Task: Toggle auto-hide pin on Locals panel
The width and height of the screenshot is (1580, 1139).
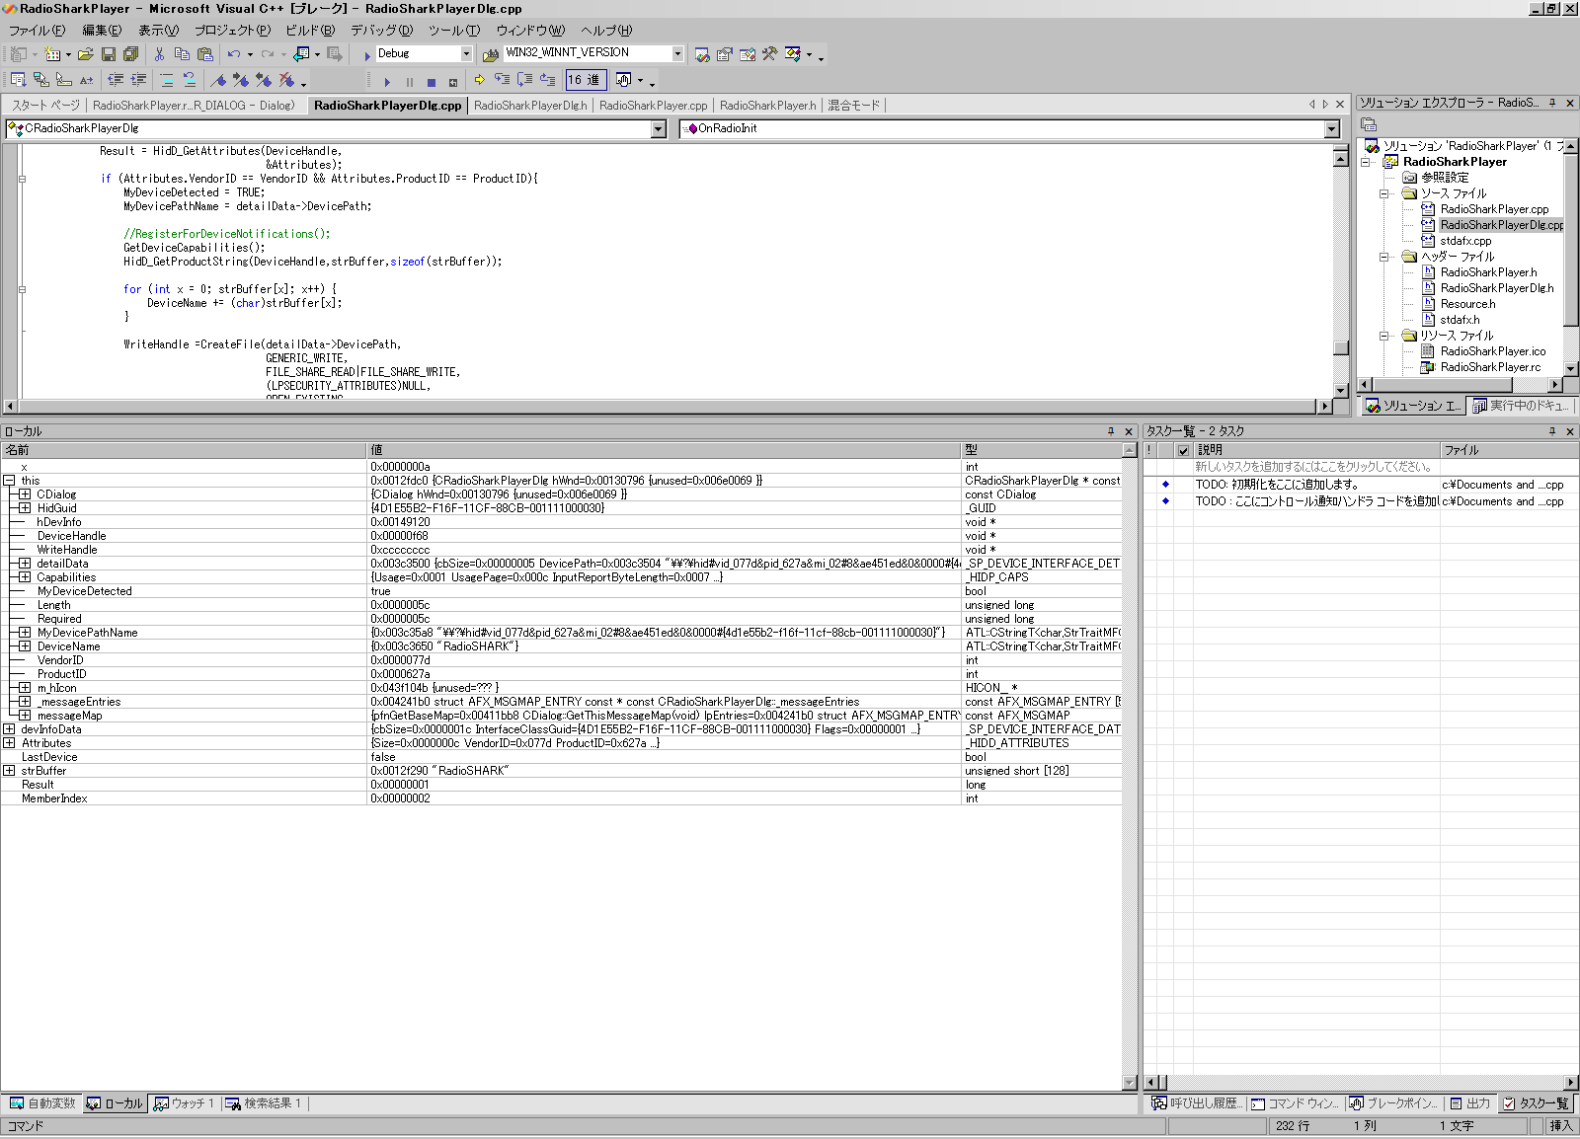Action: click(x=1111, y=431)
